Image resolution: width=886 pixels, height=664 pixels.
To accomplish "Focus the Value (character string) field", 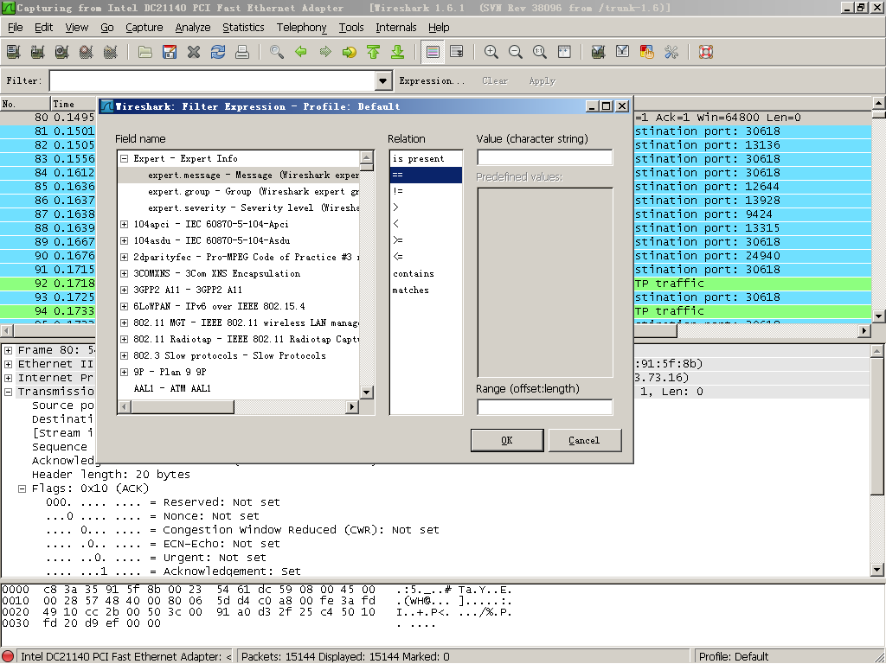I will coord(545,157).
